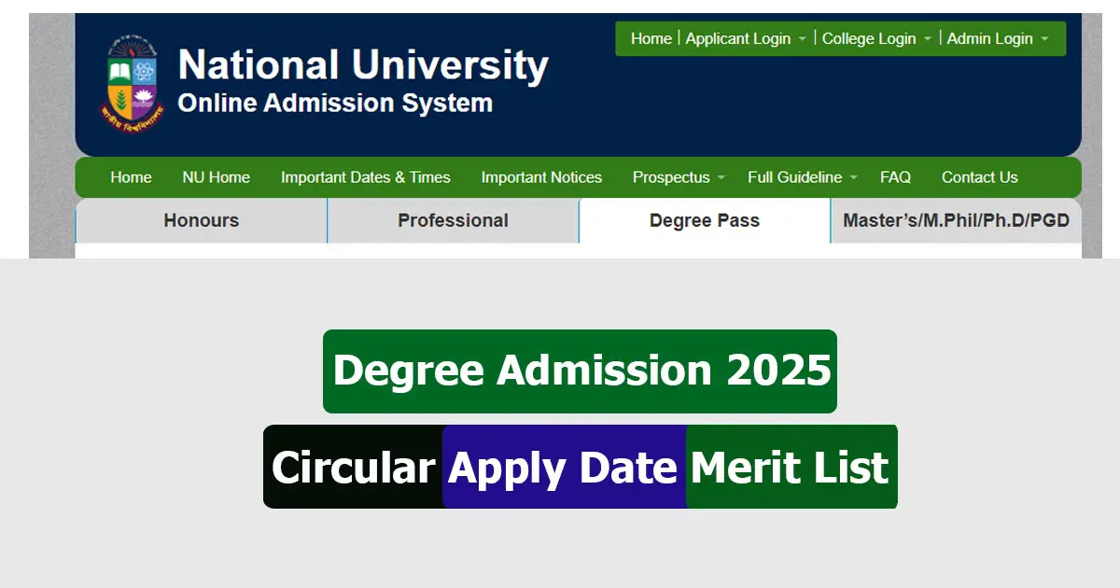This screenshot has width=1120, height=588.
Task: Expand the Admin Login dropdown
Action: [x=998, y=38]
